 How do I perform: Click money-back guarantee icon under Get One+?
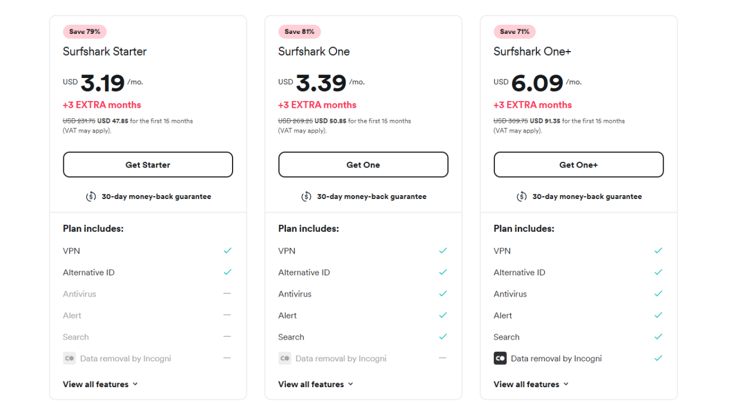point(522,197)
